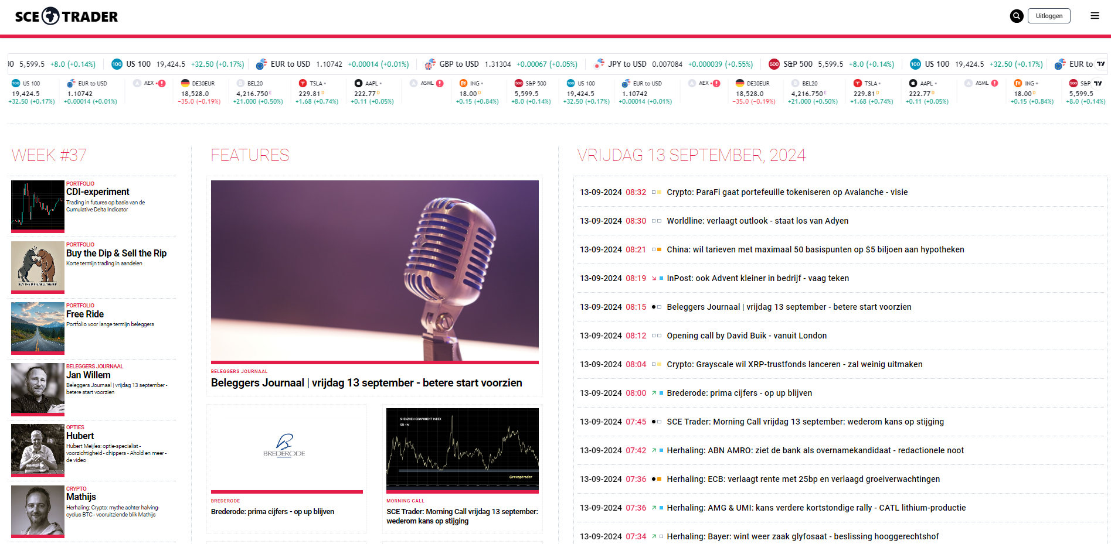Viewport: 1111px width, 544px height.
Task: Click the JPY to USD flag icon
Action: pos(599,64)
